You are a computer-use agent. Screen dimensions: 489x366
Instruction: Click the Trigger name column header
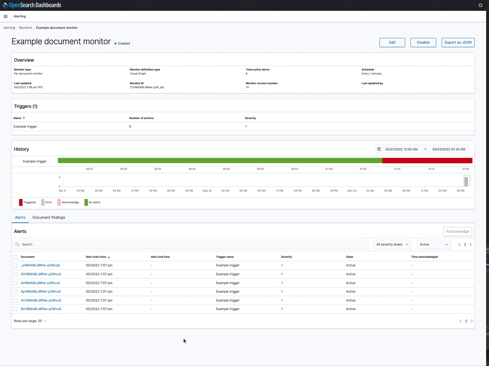(225, 257)
